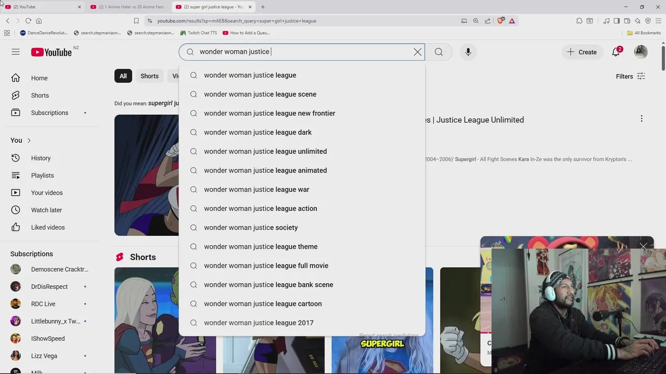The image size is (666, 374).
Task: Switch to the first YouTube browser tab
Action: tap(42, 7)
